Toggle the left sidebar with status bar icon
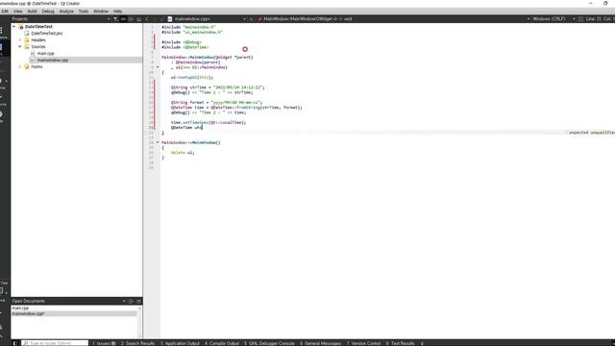Screen dimensions: 615x346 tap(15, 343)
